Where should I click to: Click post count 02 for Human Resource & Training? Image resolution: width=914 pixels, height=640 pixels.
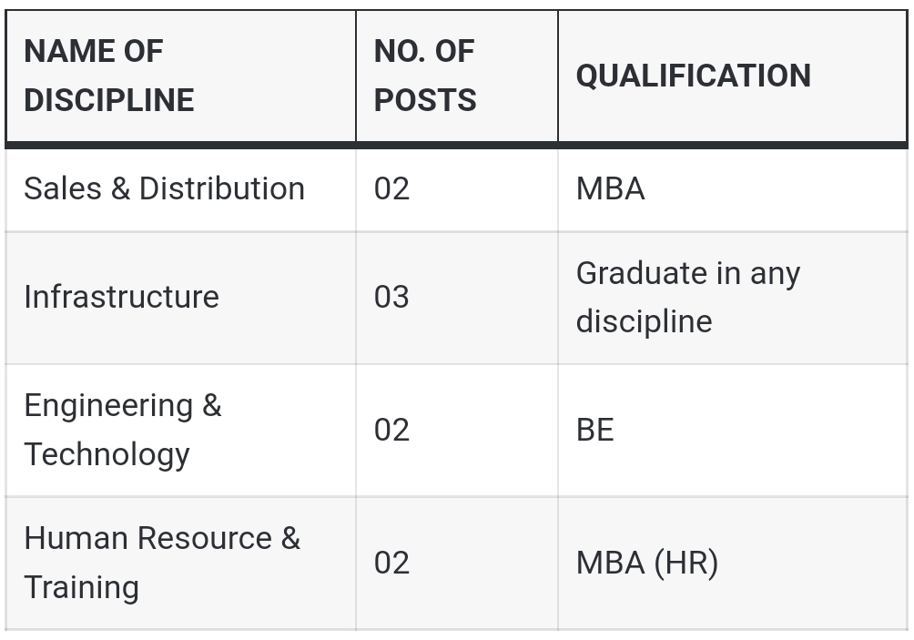391,563
